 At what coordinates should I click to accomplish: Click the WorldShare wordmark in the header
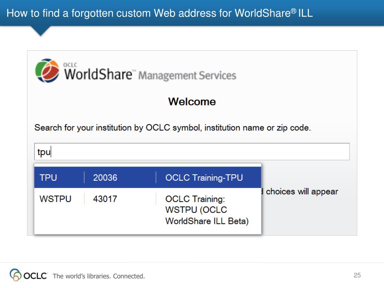pyautogui.click(x=98, y=74)
